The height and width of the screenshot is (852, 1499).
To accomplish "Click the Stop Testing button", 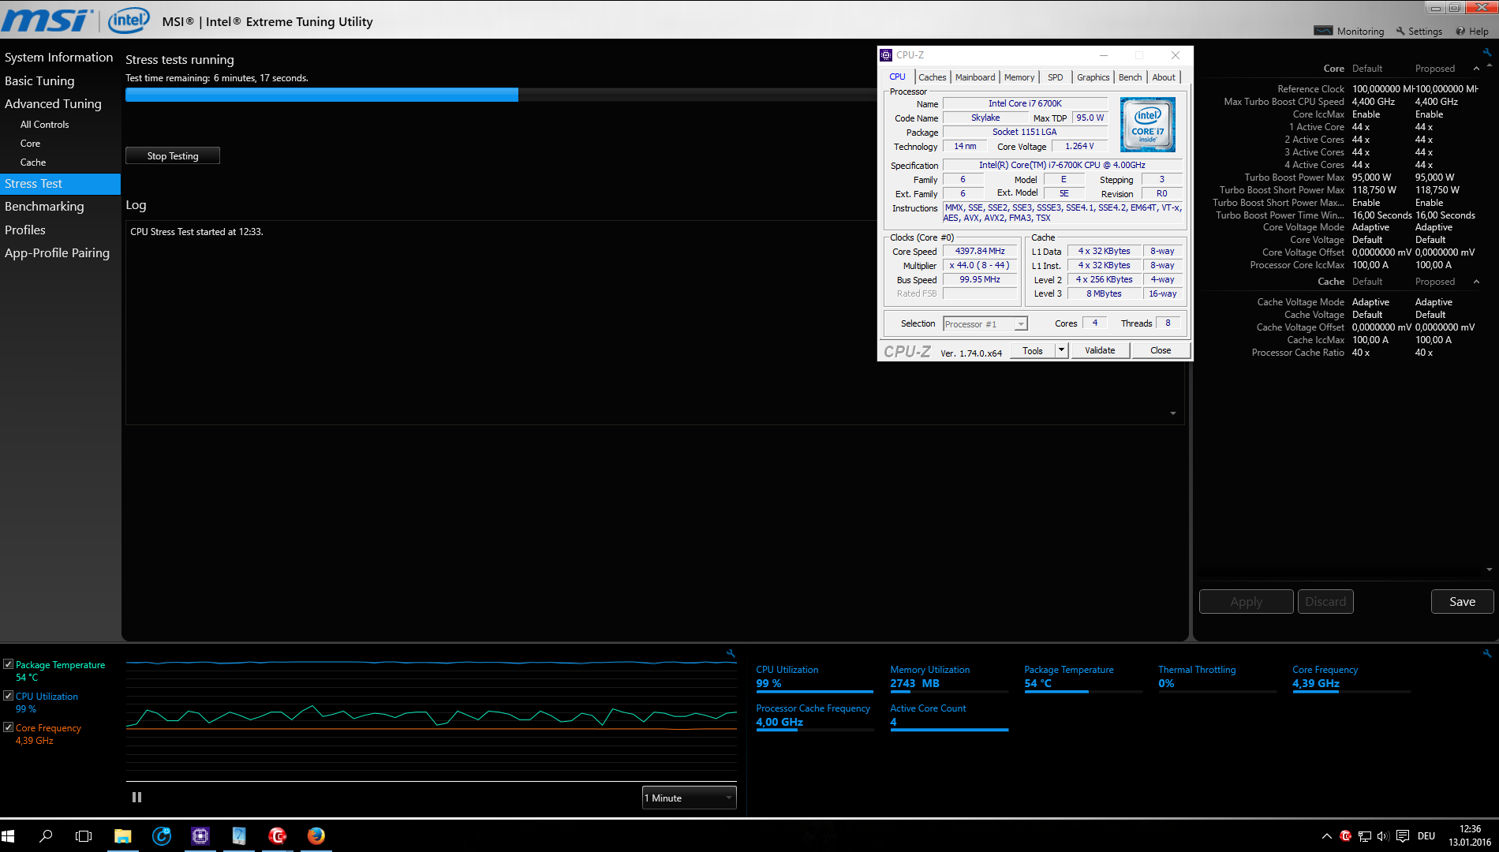I will click(x=173, y=155).
